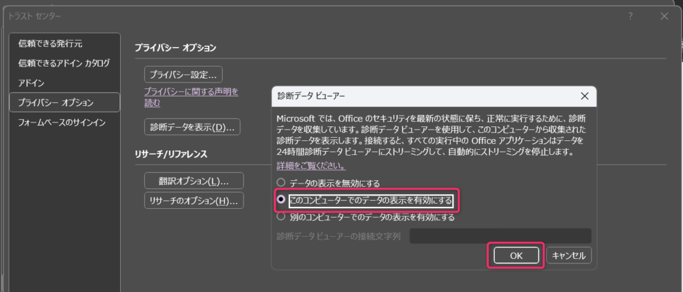Click the キャンセル button
The image size is (683, 292).
(x=569, y=255)
